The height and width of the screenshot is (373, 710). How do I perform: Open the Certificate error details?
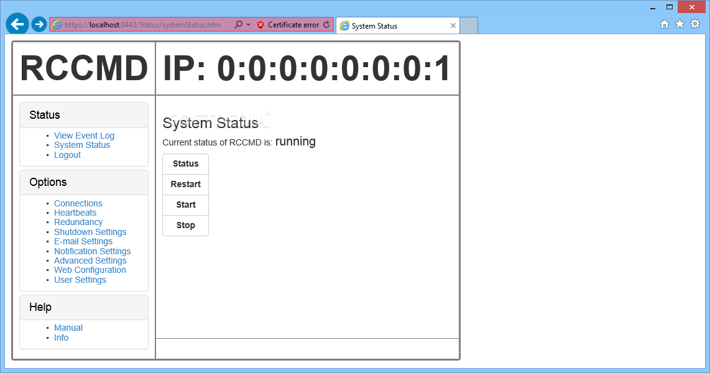293,25
